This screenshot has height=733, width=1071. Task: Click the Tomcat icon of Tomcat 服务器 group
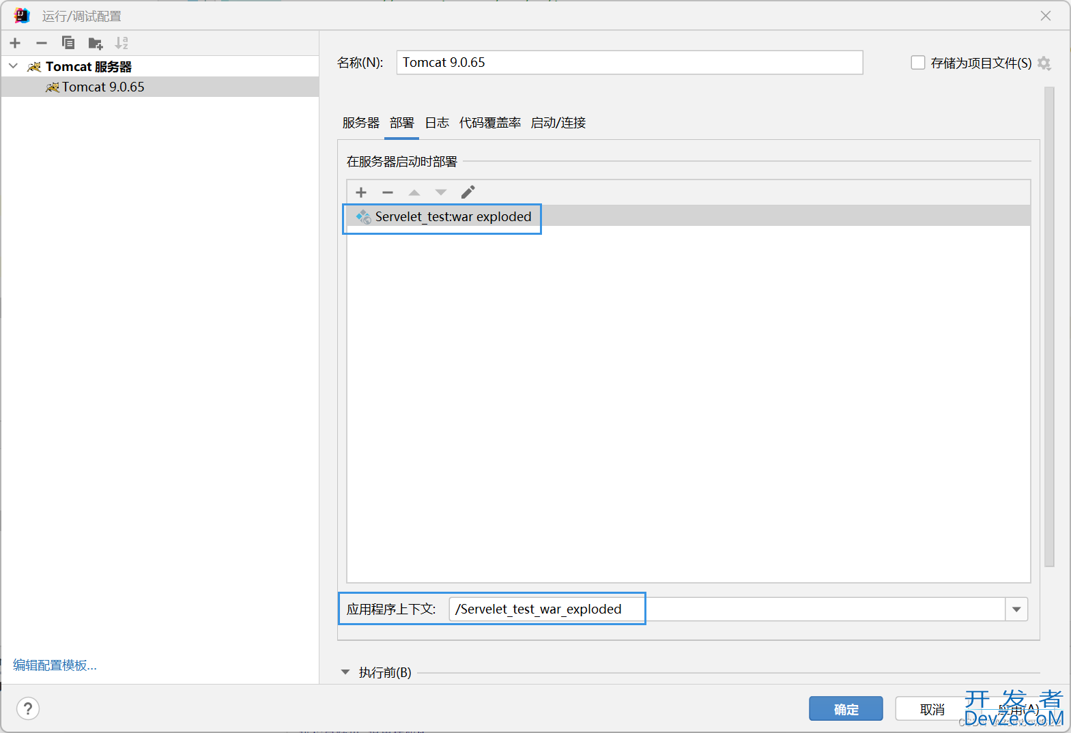[34, 66]
